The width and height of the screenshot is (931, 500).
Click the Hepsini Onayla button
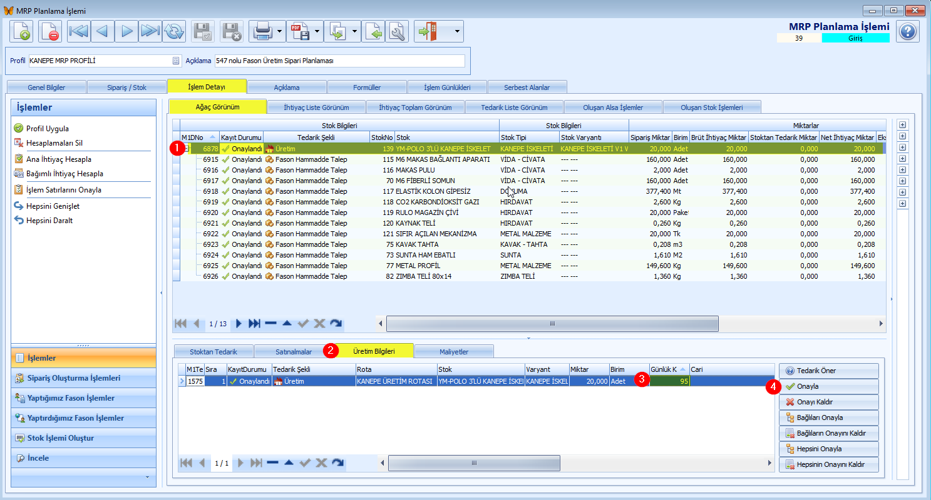(x=828, y=449)
